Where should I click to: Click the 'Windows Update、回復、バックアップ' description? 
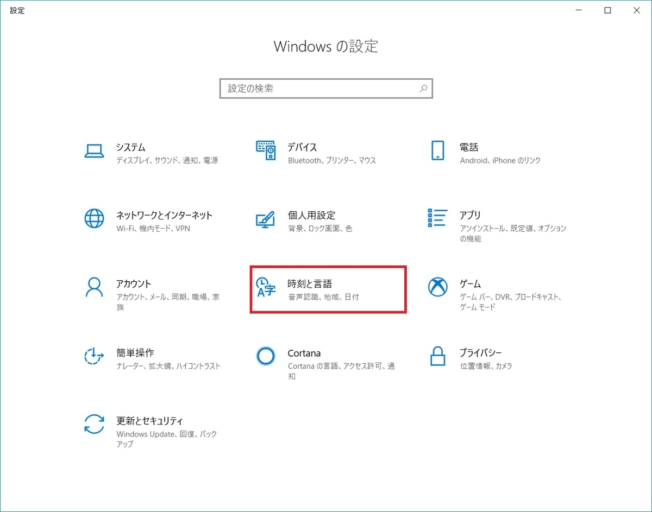pos(167,439)
